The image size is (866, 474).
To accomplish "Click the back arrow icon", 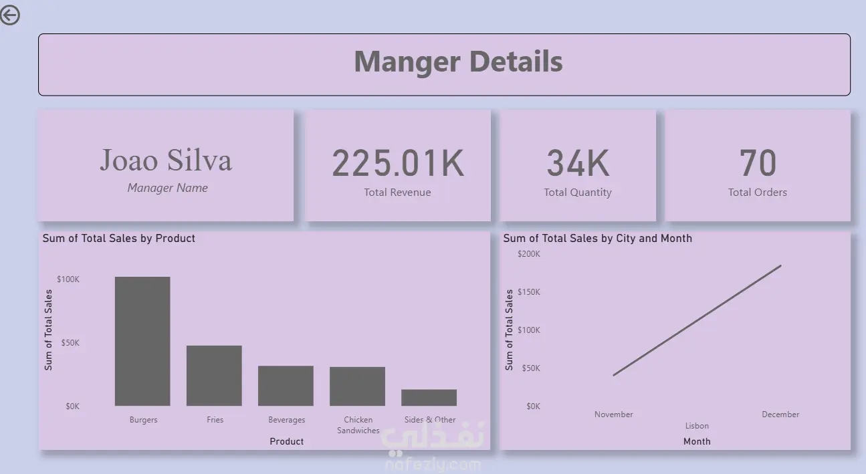I will pyautogui.click(x=9, y=15).
